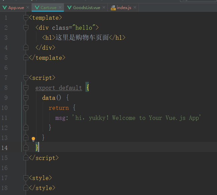Screen dimensions: 217x195
Task: Click the JS file icon on index.js tab
Action: pyautogui.click(x=113, y=8)
